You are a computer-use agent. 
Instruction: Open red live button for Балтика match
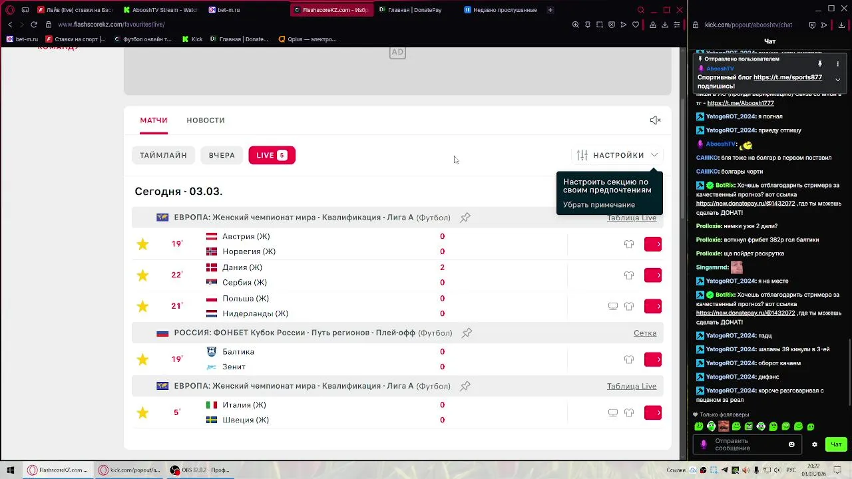(653, 359)
